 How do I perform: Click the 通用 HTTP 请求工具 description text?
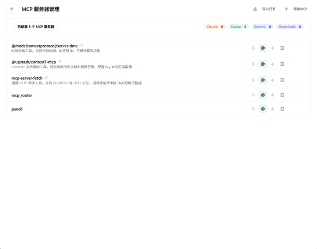pyautogui.click(x=76, y=83)
